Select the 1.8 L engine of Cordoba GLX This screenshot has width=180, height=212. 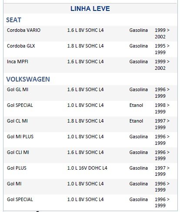[x=85, y=46]
